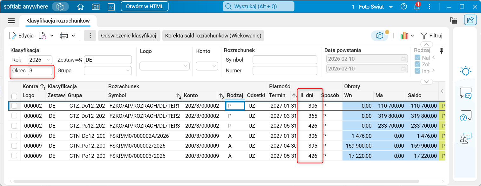Open the help question mark icon in the title bar
Image resolution: width=481 pixels, height=186 pixels.
pyautogui.click(x=404, y=6)
